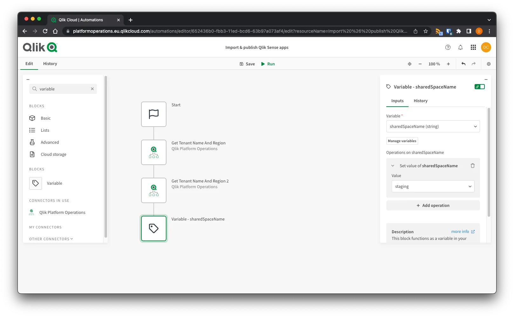Click the Qlik Platform Operations connector icon

[x=32, y=212]
